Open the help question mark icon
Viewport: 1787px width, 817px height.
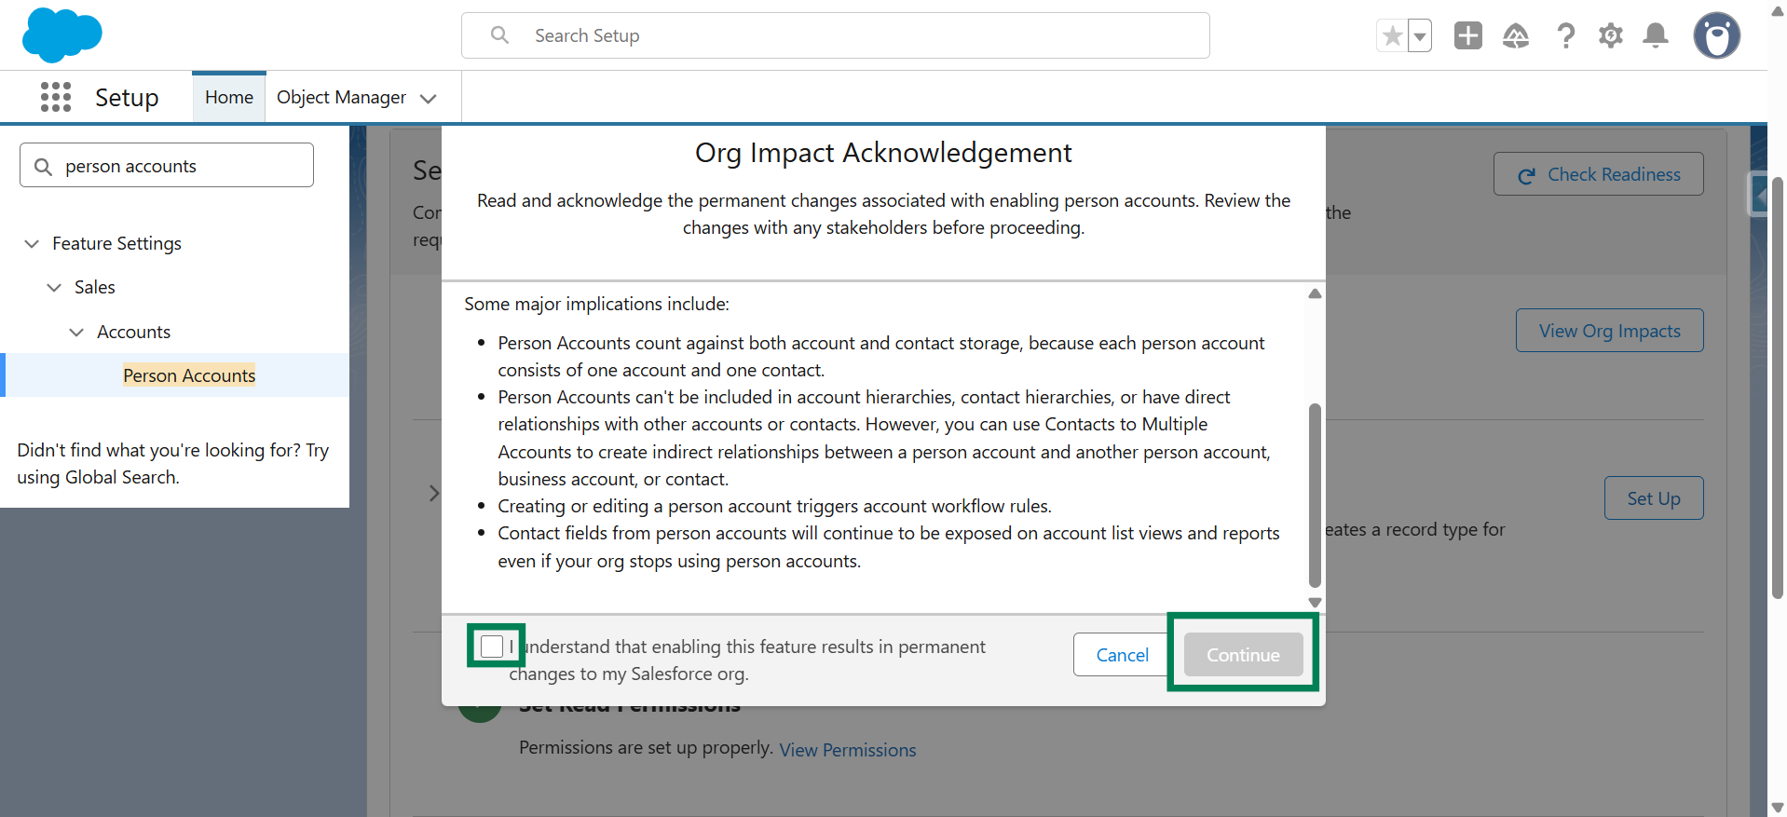point(1565,36)
